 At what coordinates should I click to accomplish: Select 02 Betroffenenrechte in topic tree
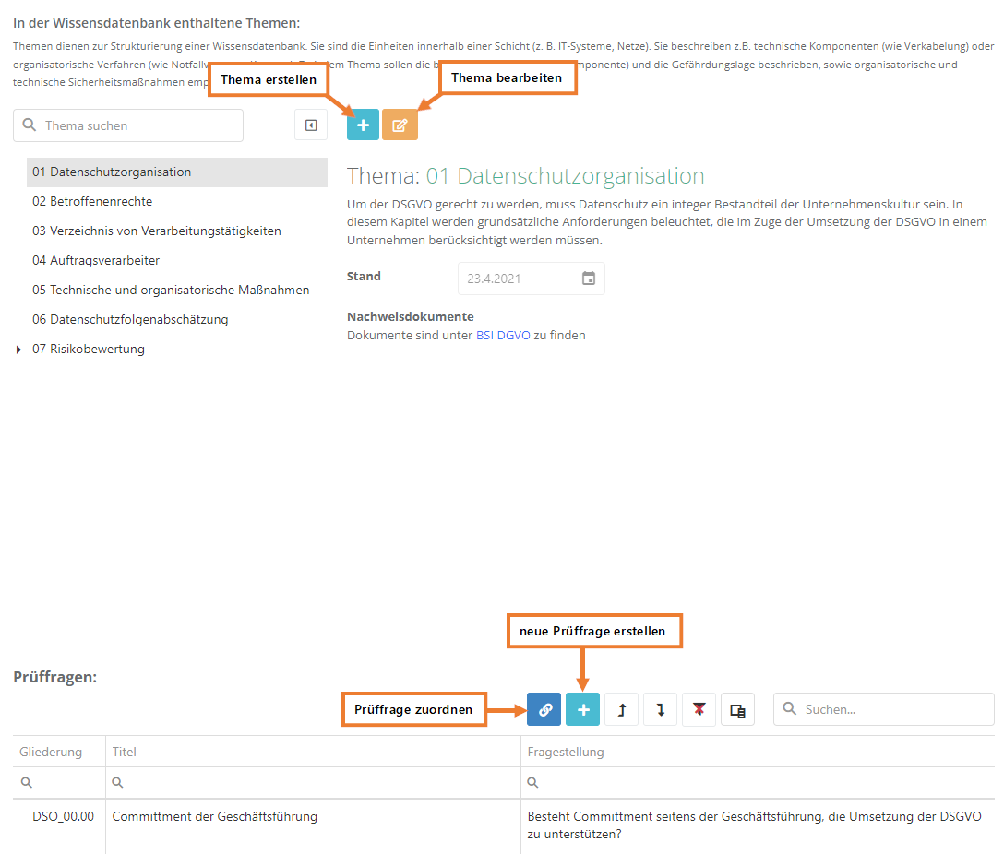click(x=92, y=201)
